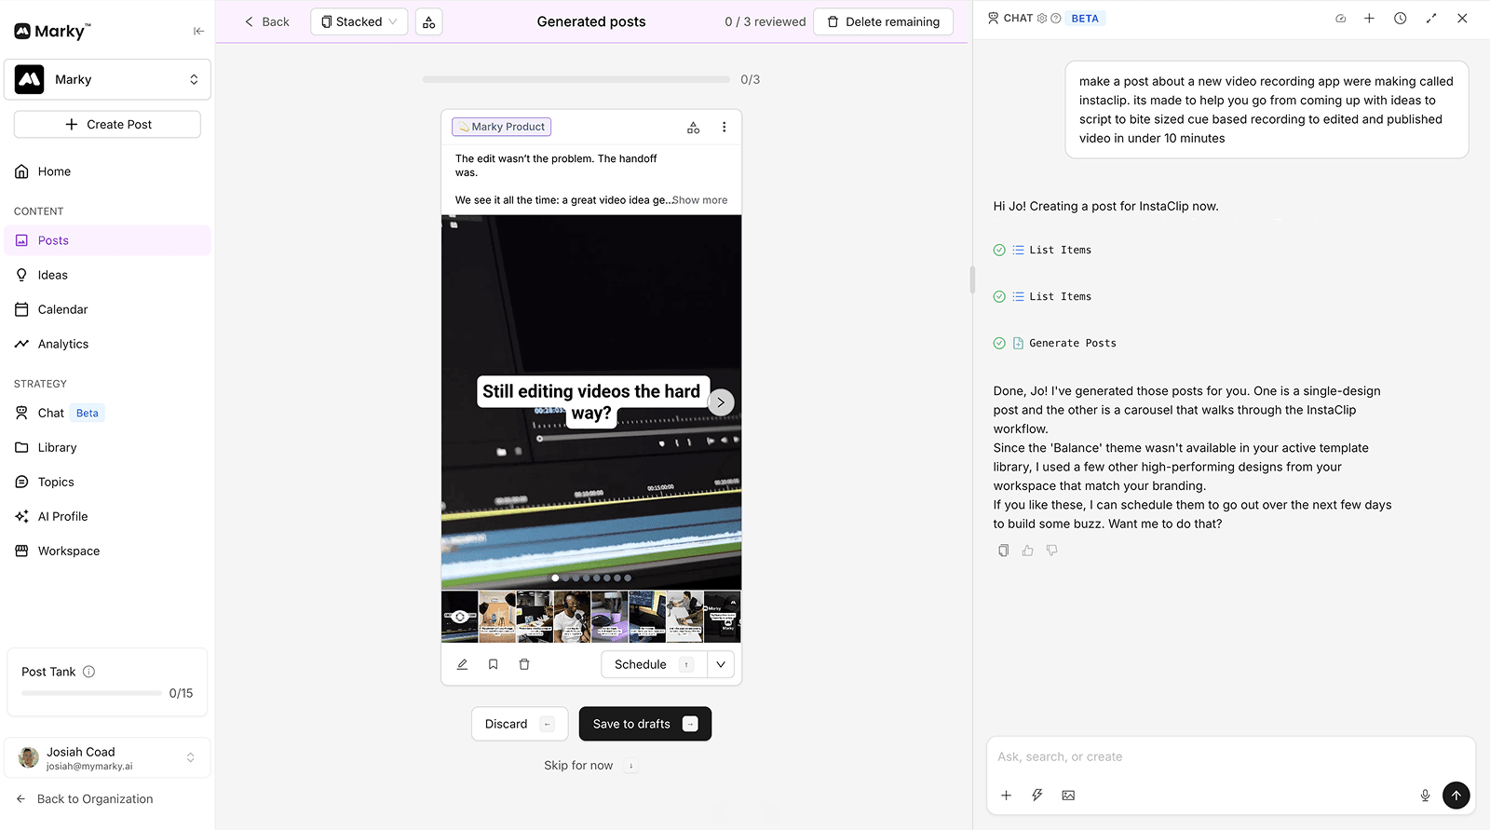Open the post card three-dot menu
Viewport: 1490px width, 830px height.
coord(724,128)
